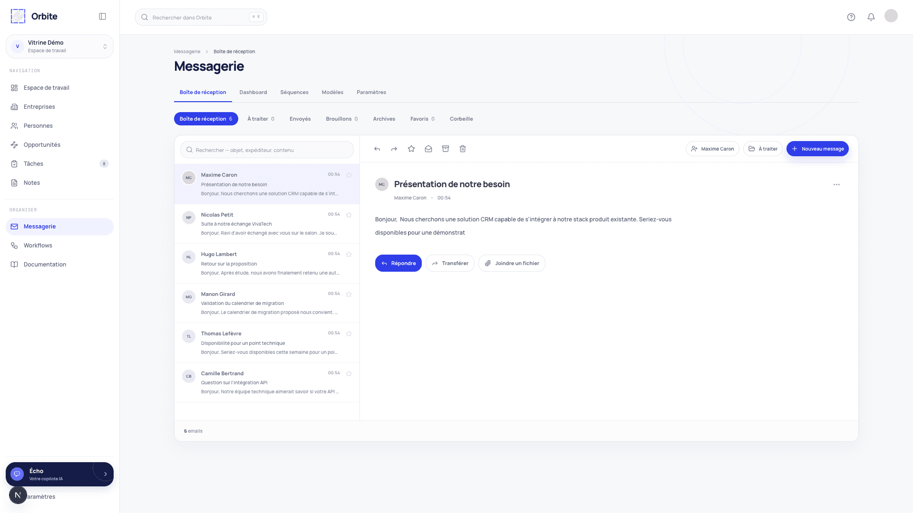
Task: Toggle favorite star on Hugo Lambert email
Action: 349,254
